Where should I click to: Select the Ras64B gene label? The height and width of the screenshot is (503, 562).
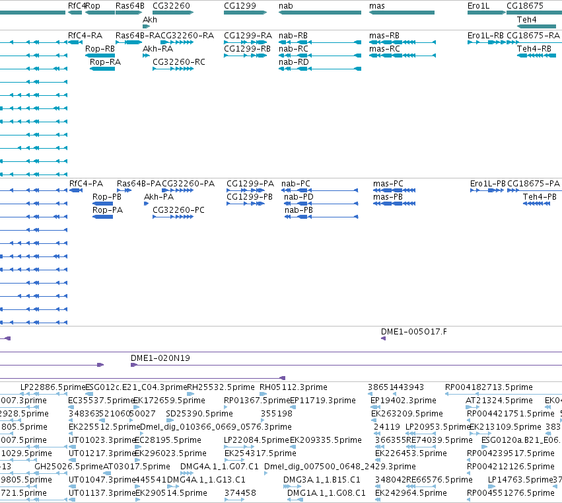[x=129, y=6]
